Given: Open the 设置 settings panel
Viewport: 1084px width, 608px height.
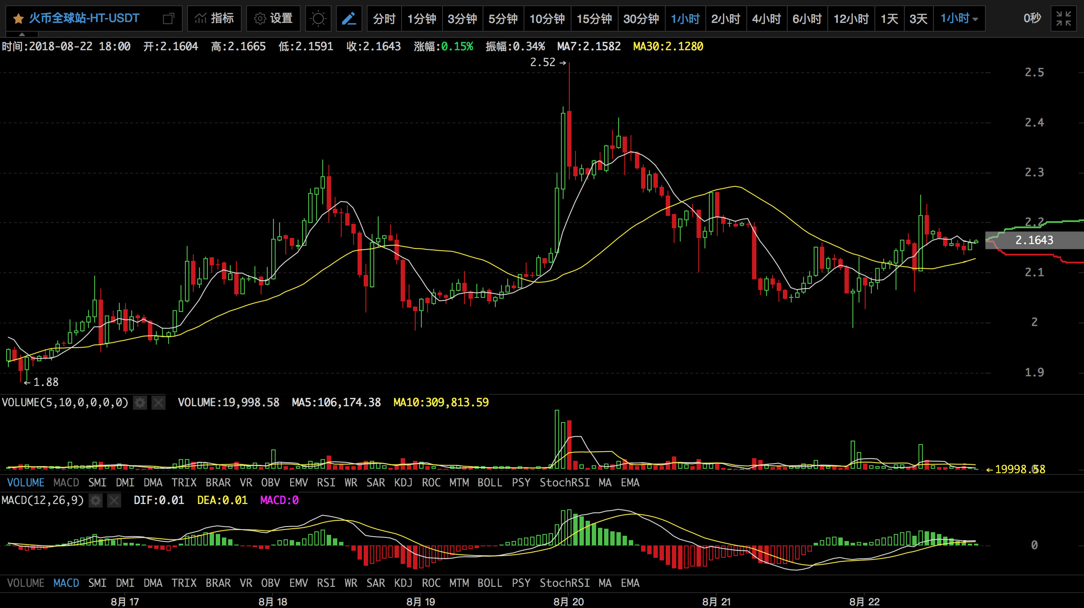Looking at the screenshot, I should pyautogui.click(x=273, y=19).
